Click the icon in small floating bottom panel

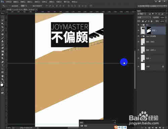click(x=82, y=126)
